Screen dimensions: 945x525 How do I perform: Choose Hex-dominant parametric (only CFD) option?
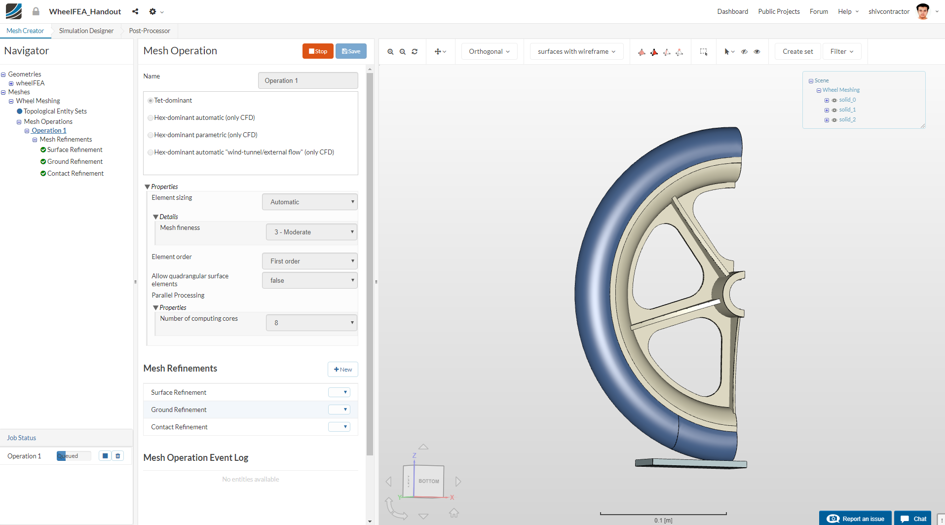[151, 135]
